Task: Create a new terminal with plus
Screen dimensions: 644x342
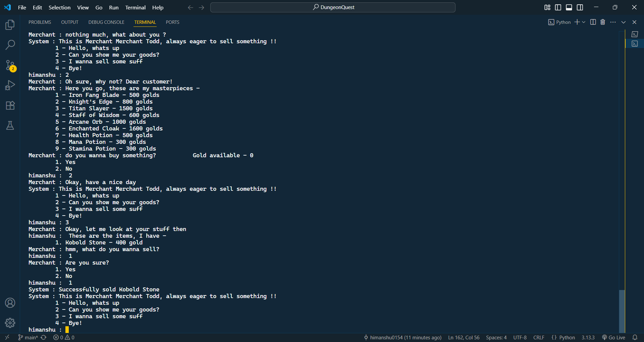Action: coord(577,22)
